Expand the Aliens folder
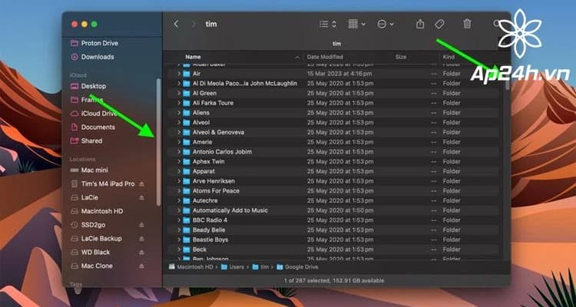This screenshot has height=307, width=576. [179, 113]
